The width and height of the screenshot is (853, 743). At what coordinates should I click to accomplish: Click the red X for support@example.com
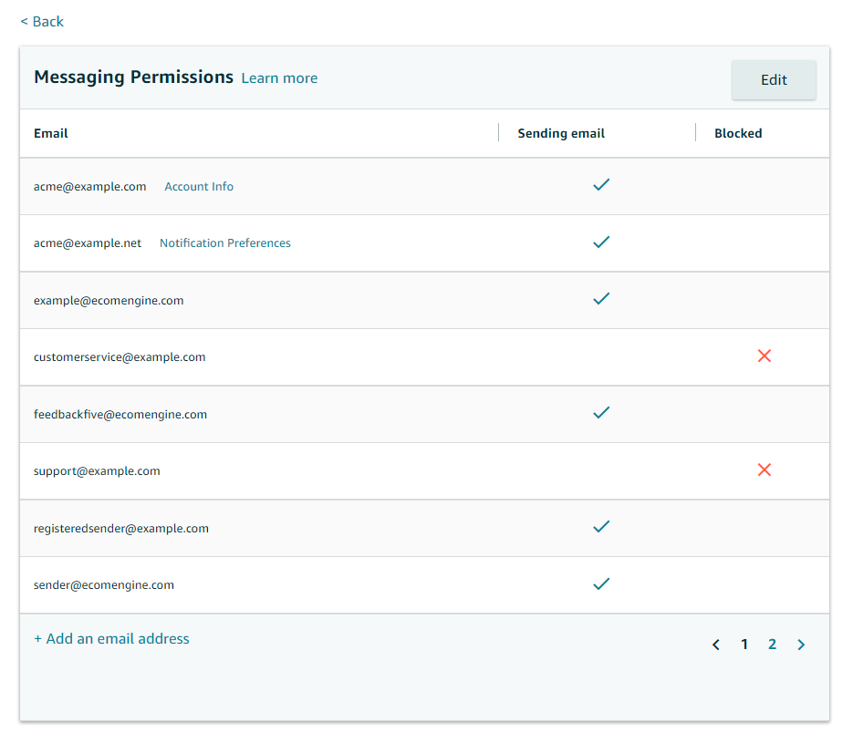[x=765, y=470]
